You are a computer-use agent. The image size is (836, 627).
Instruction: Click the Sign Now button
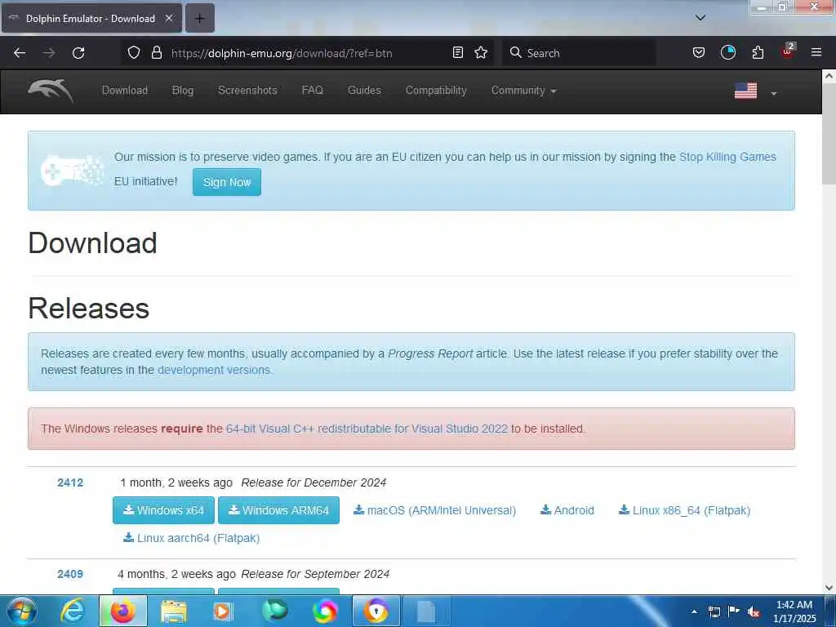(227, 182)
